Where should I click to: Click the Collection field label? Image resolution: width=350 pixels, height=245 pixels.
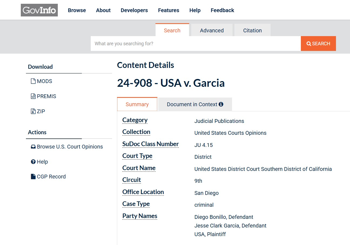point(136,132)
